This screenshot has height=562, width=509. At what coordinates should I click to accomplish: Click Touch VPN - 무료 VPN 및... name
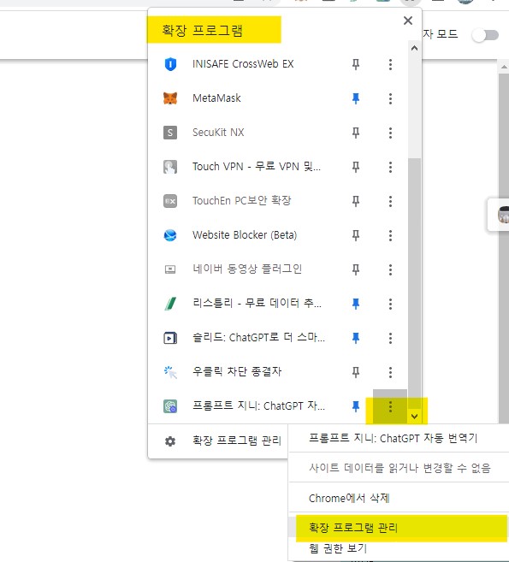click(x=257, y=167)
